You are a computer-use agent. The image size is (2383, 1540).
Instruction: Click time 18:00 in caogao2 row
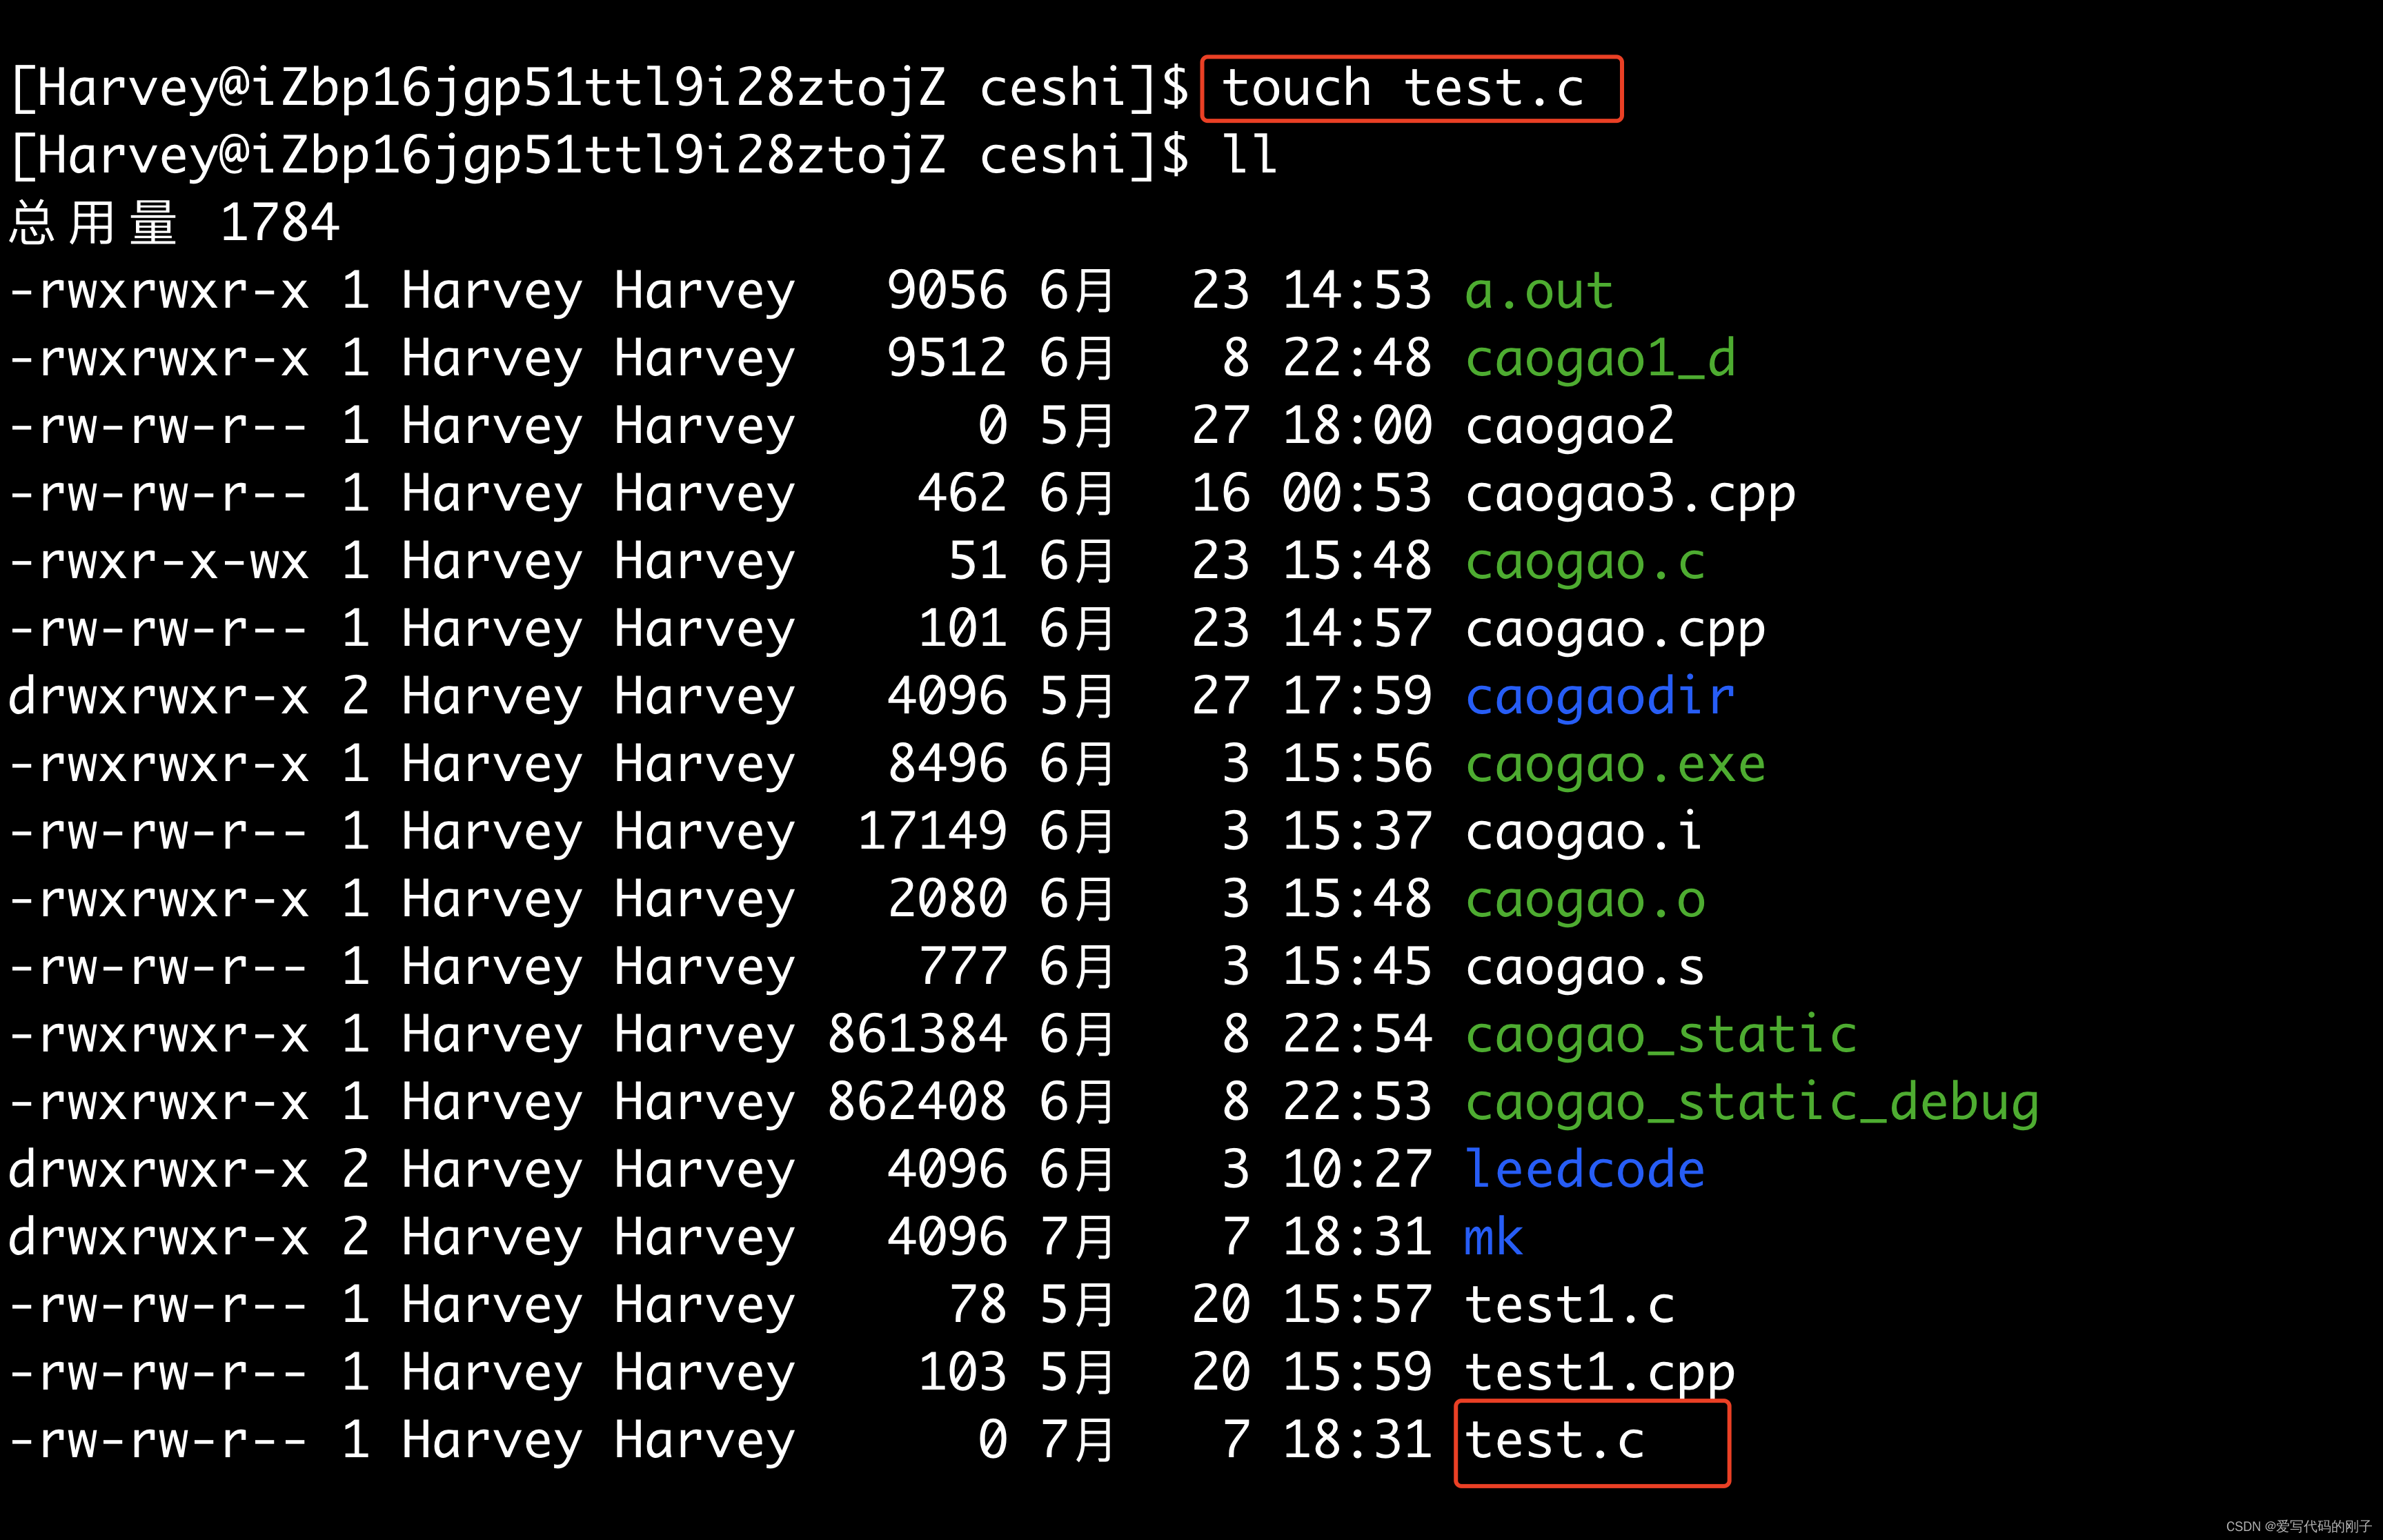(1357, 426)
